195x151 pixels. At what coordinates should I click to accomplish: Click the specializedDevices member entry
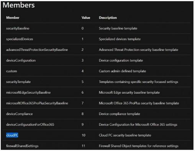(20, 39)
